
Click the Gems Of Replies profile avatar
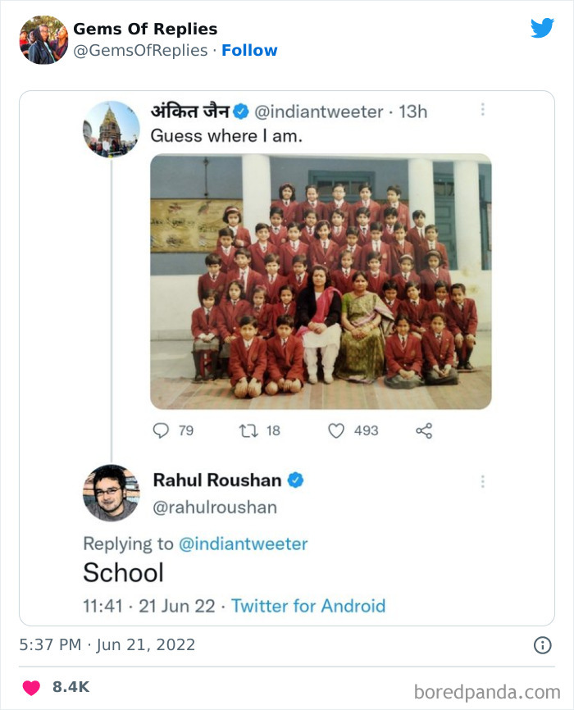pos(43,39)
